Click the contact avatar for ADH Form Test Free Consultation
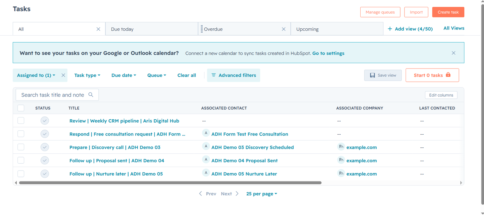The image size is (484, 215). coord(206,133)
